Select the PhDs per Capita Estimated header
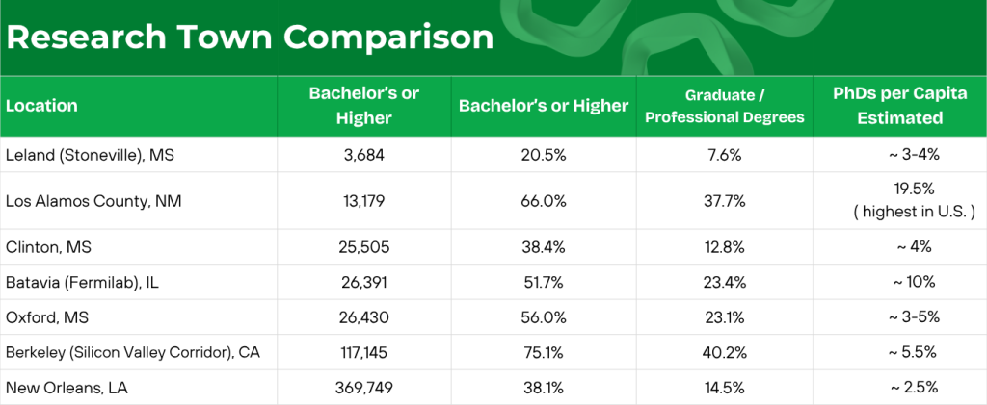The width and height of the screenshot is (987, 405). [x=899, y=106]
